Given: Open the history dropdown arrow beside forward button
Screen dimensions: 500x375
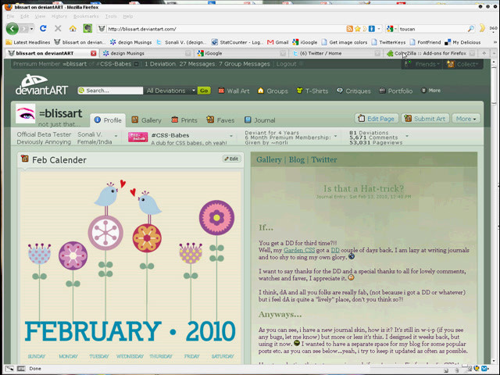Looking at the screenshot, I should (31, 29).
